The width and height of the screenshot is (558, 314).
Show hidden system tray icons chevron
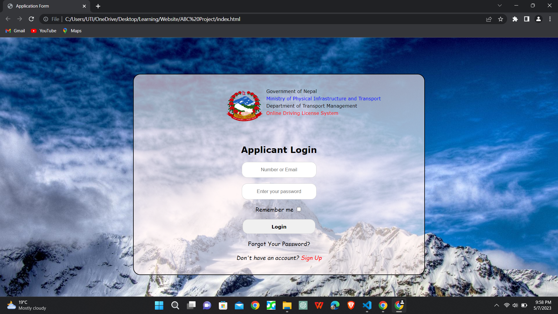coord(496,305)
